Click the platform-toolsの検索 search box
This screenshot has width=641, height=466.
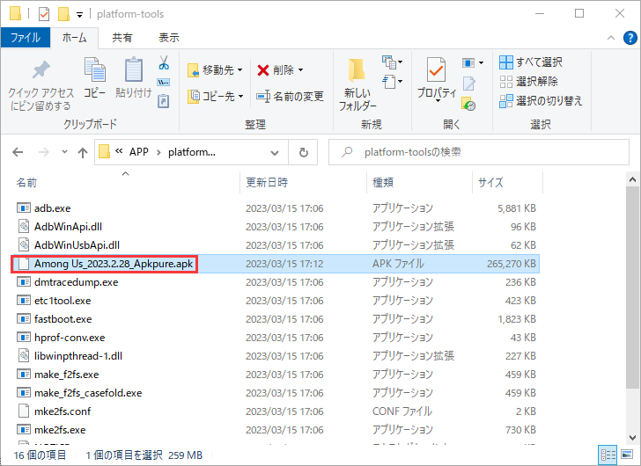click(479, 152)
